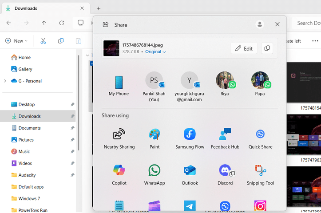Close the Share dialog
This screenshot has width=321, height=213.
277,24
